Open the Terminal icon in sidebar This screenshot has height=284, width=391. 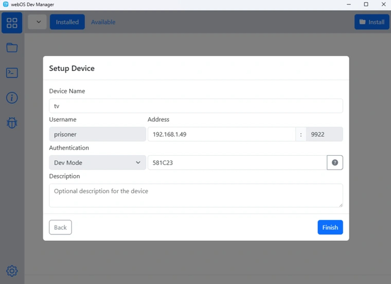[12, 73]
